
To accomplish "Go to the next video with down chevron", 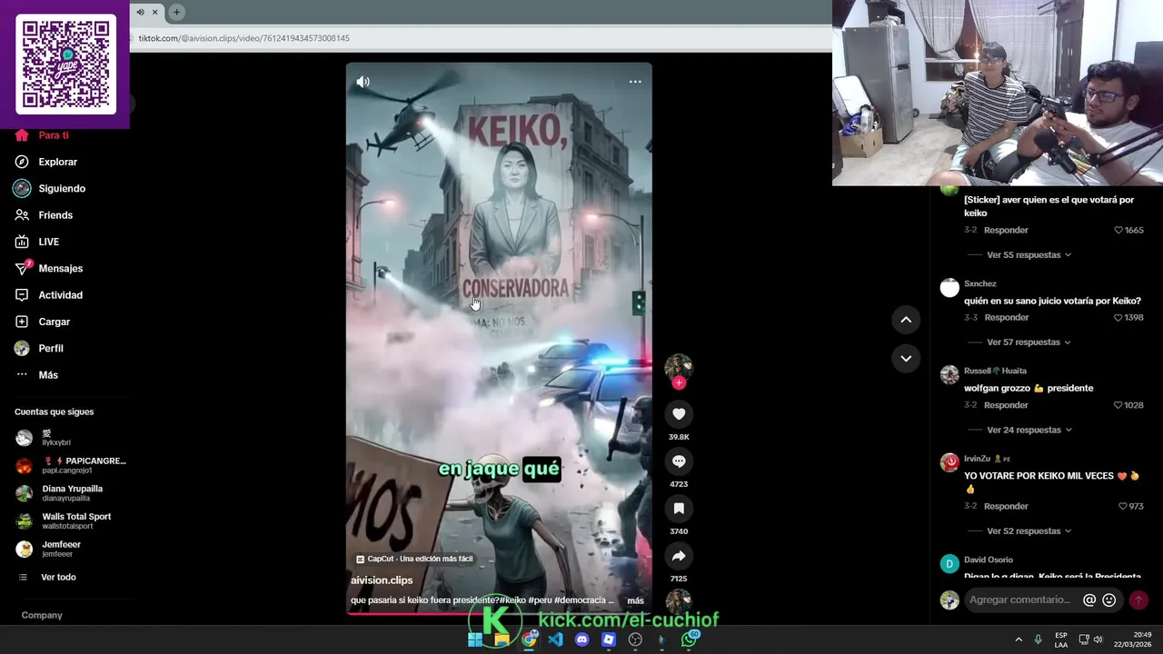I will tap(906, 359).
